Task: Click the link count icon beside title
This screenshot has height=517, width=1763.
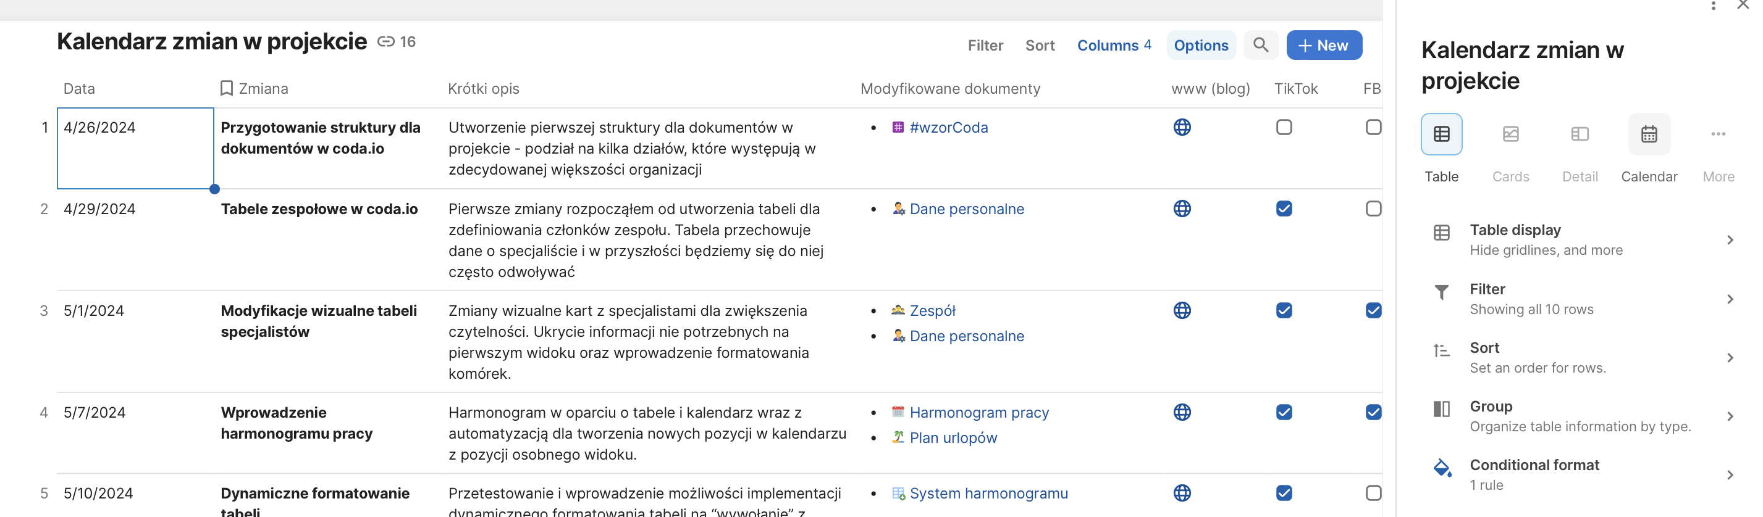Action: pyautogui.click(x=386, y=43)
